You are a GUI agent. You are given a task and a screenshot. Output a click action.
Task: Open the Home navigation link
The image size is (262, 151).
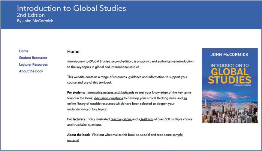pyautogui.click(x=24, y=51)
